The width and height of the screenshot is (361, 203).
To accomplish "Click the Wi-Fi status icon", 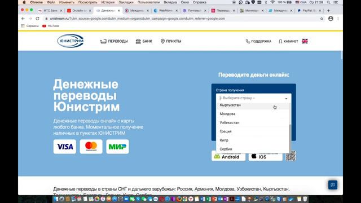I will 272,2.
